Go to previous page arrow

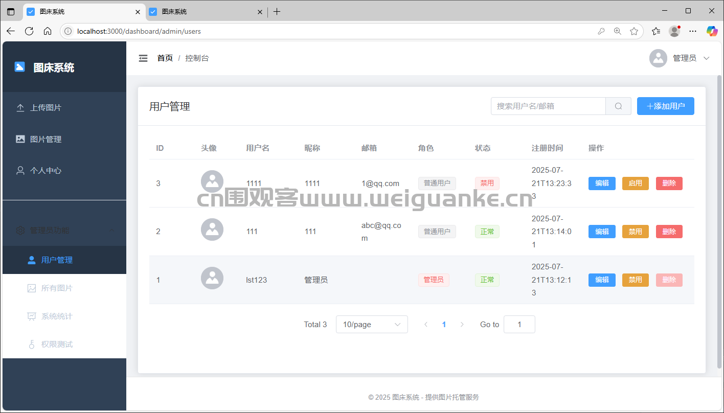click(x=426, y=325)
